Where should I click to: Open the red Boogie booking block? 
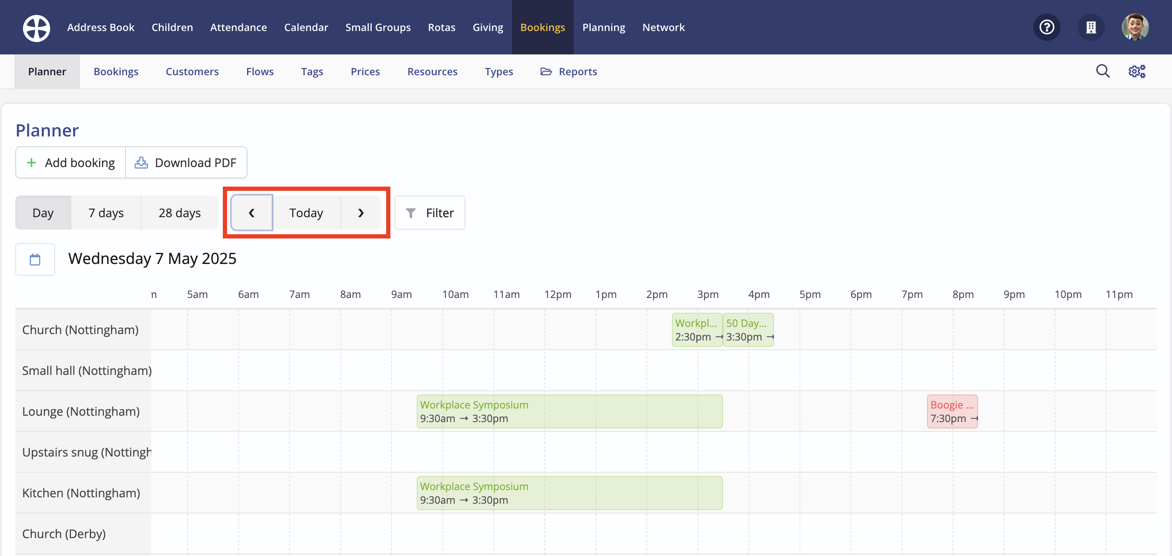[x=952, y=411]
